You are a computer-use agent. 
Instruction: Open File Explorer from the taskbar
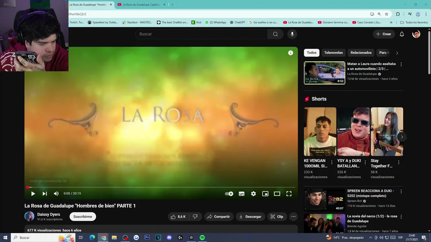(x=114, y=238)
